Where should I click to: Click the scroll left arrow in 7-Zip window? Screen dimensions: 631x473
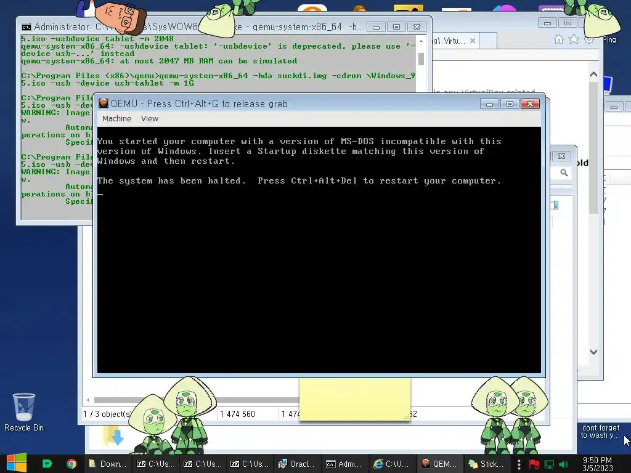[x=88, y=400]
